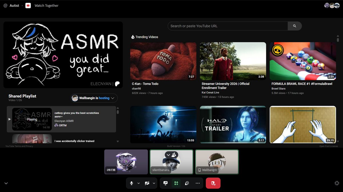The image size is (343, 192).
Task: Collapse the call panel with bottom-left chevron
Action: tap(6, 183)
